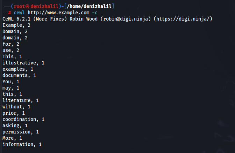This screenshot has height=153, width=235.
Task: Click the 'illustrative, 1' output line
Action: pos(23,63)
